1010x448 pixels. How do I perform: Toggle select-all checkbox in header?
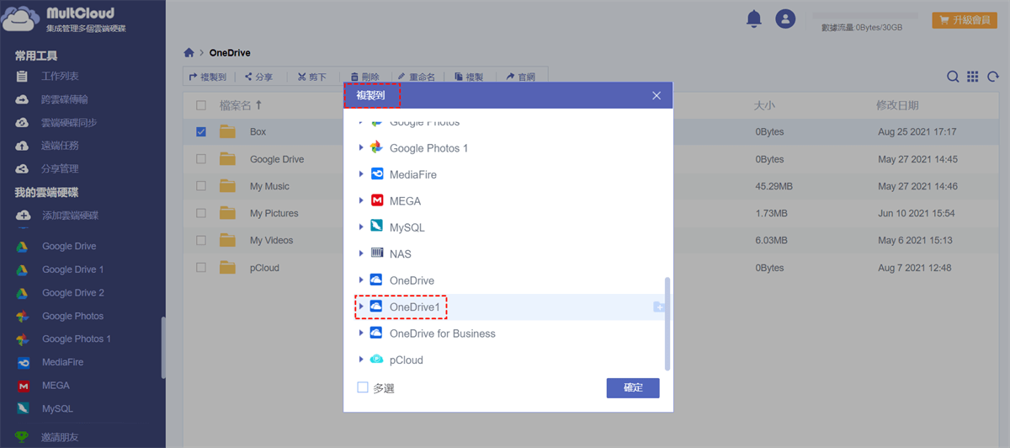coord(200,105)
